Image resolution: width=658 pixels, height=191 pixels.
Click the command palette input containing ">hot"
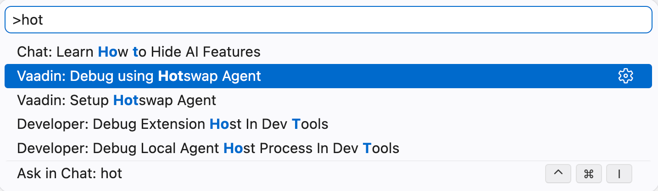[329, 20]
